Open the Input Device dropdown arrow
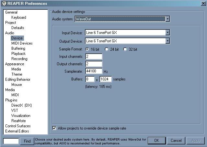Image resolution: width=207 pixels, height=147 pixels. click(167, 33)
